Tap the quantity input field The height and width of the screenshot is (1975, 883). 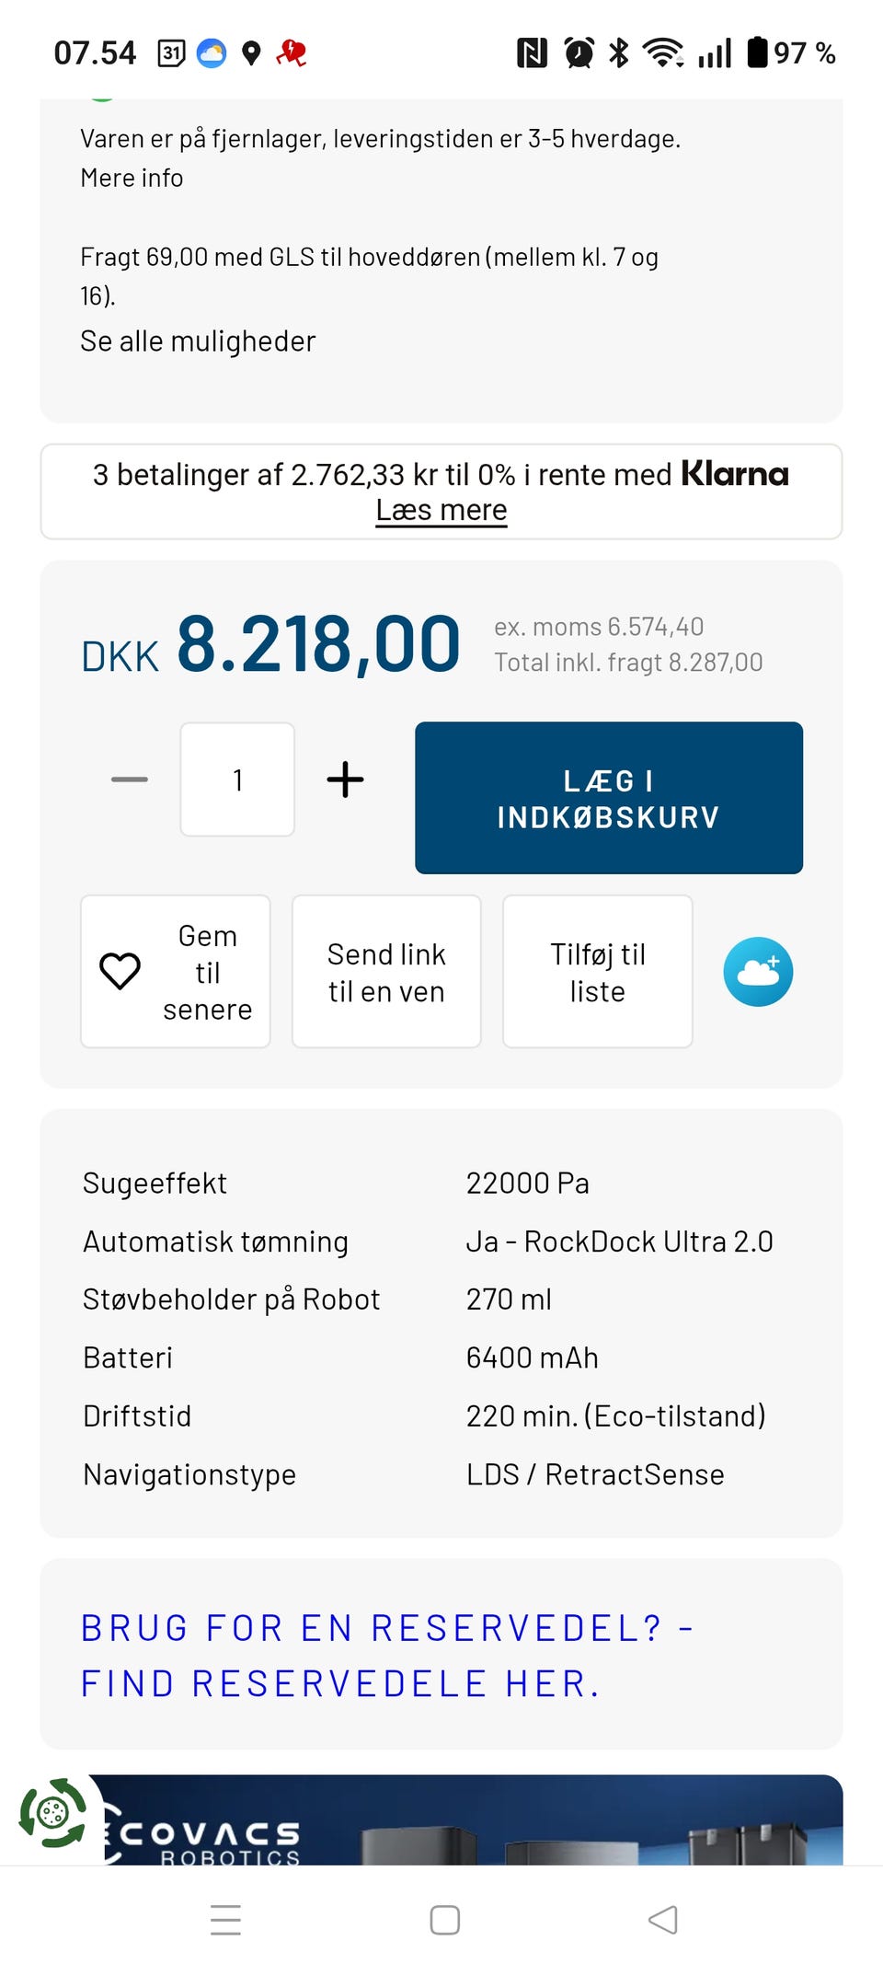tap(237, 780)
